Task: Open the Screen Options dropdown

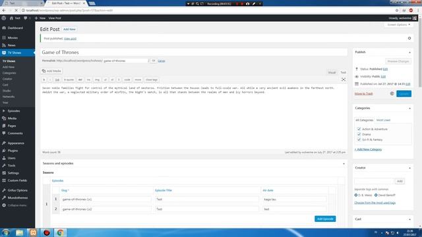Action: coord(398,25)
